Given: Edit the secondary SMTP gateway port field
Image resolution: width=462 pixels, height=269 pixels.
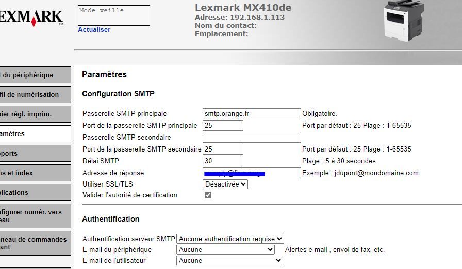Looking at the screenshot, I should (x=223, y=149).
